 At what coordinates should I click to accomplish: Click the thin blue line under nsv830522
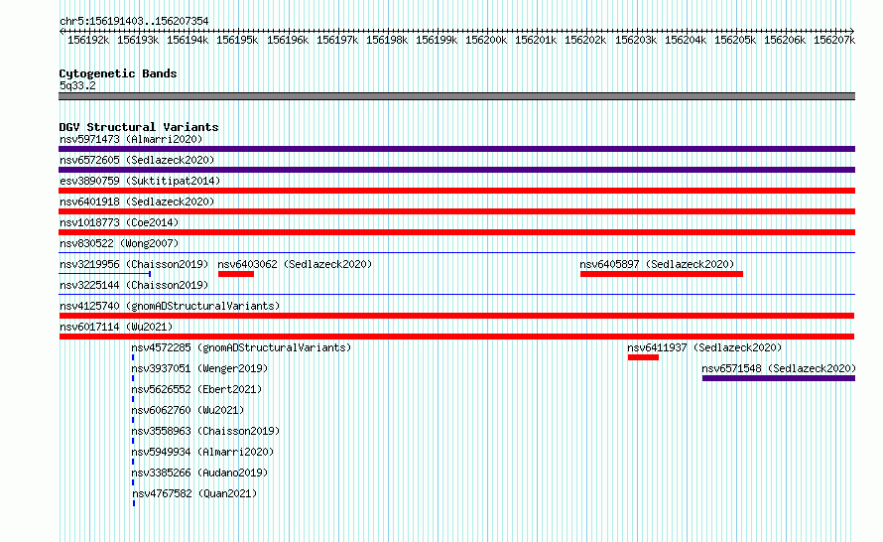pos(456,252)
